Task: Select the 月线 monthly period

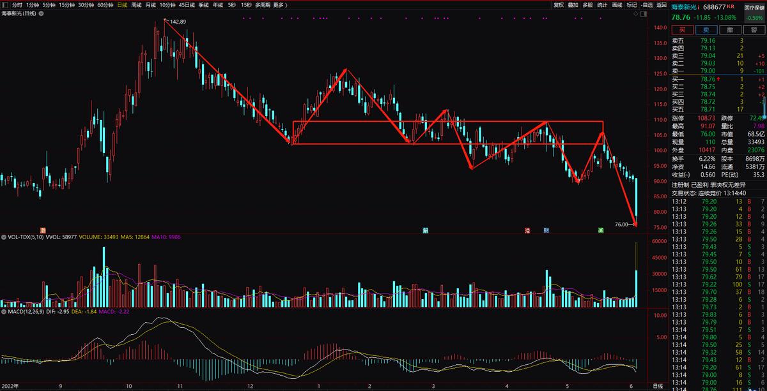Action: point(150,4)
